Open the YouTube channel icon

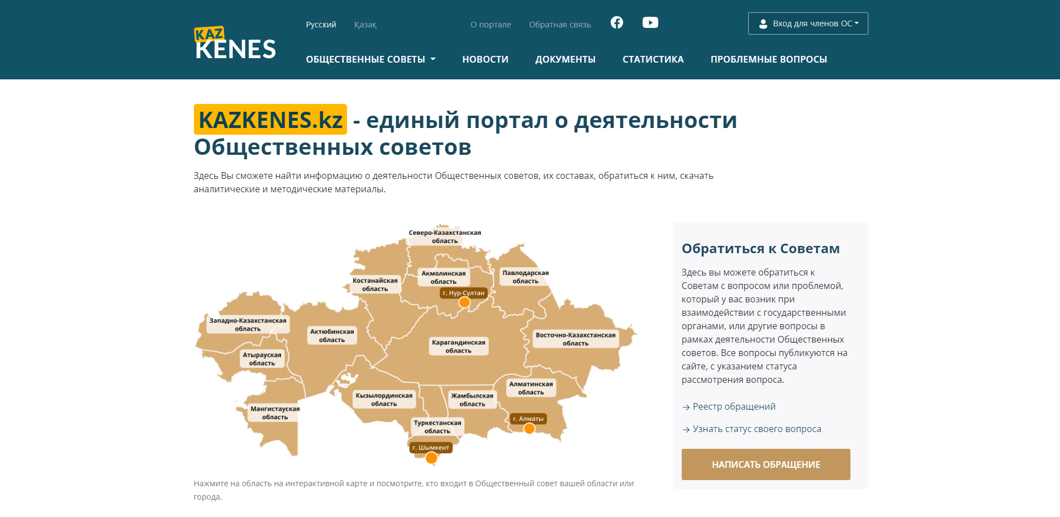(650, 22)
